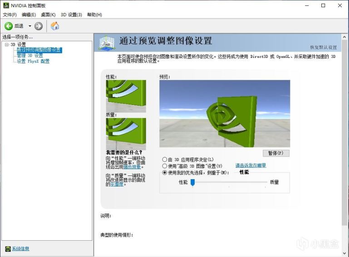Click the 3D page header icon

click(x=108, y=42)
